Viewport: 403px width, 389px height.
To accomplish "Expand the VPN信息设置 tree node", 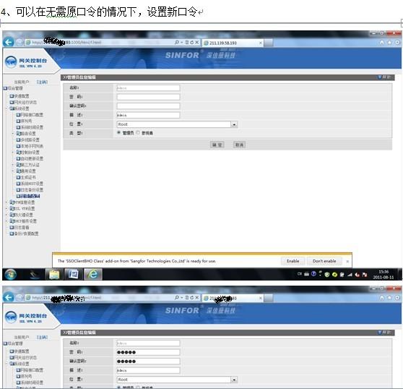I will pos(7,202).
